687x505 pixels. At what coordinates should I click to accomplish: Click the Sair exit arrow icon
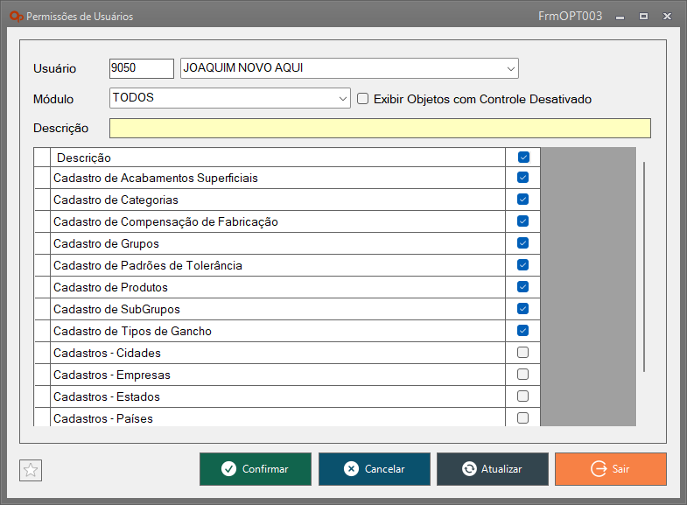point(599,469)
